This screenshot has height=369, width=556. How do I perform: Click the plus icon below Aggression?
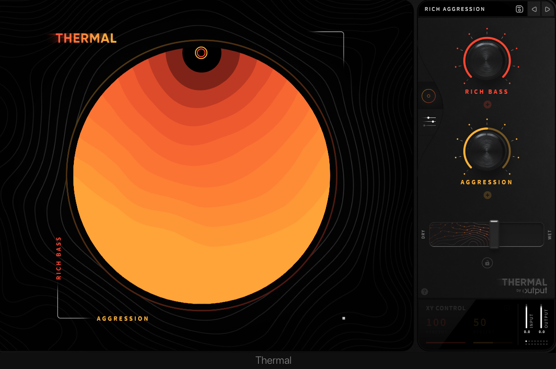pyautogui.click(x=487, y=195)
